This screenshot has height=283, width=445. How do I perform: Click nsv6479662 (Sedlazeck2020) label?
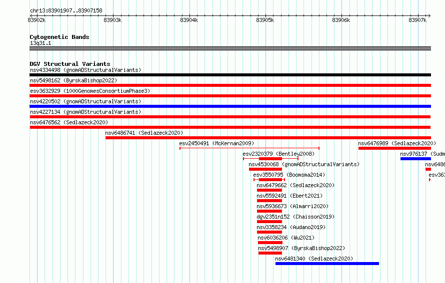(295, 185)
